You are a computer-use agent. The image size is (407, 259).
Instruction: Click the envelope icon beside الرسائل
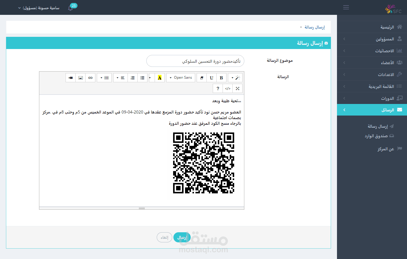coord(400,110)
